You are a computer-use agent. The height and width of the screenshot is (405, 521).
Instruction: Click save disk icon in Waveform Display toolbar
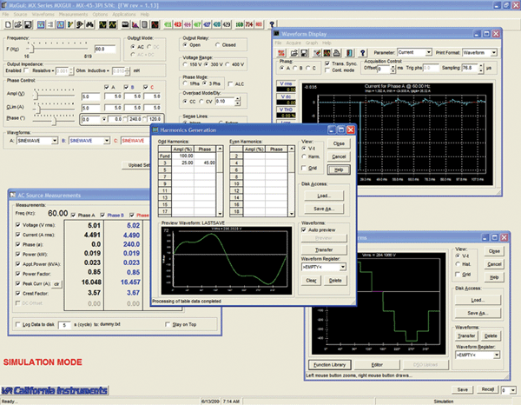(304, 53)
